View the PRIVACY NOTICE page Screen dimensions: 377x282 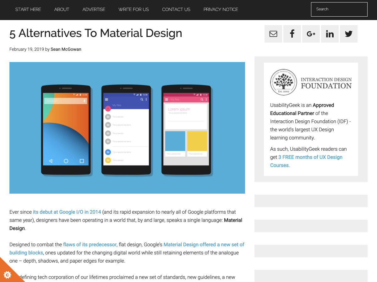(221, 9)
